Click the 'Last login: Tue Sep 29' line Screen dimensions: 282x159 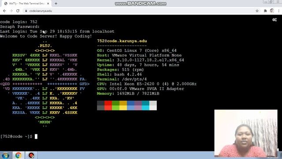tap(57, 31)
